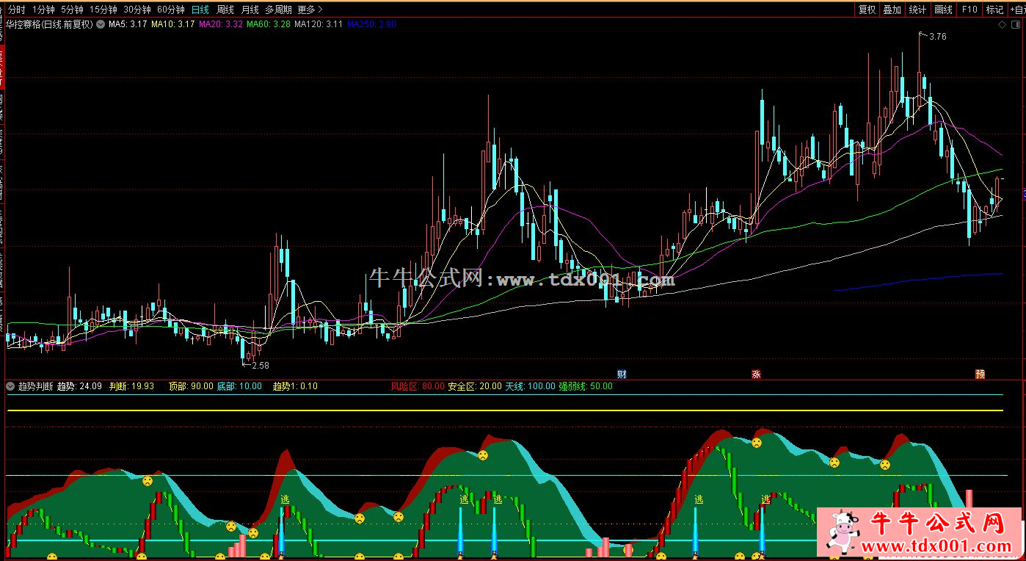This screenshot has width=1026, height=561.
Task: Switch to 月线 monthly chart
Action: [250, 10]
